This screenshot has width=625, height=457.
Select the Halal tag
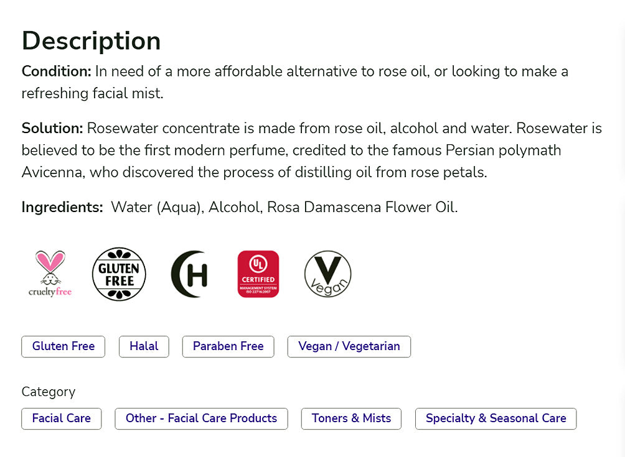[x=144, y=346]
